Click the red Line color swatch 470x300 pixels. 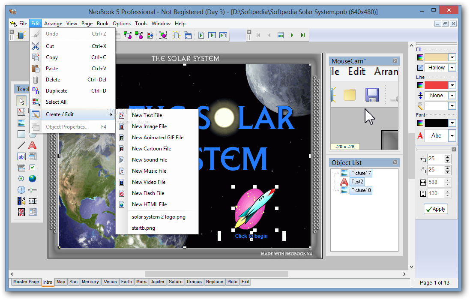point(437,85)
